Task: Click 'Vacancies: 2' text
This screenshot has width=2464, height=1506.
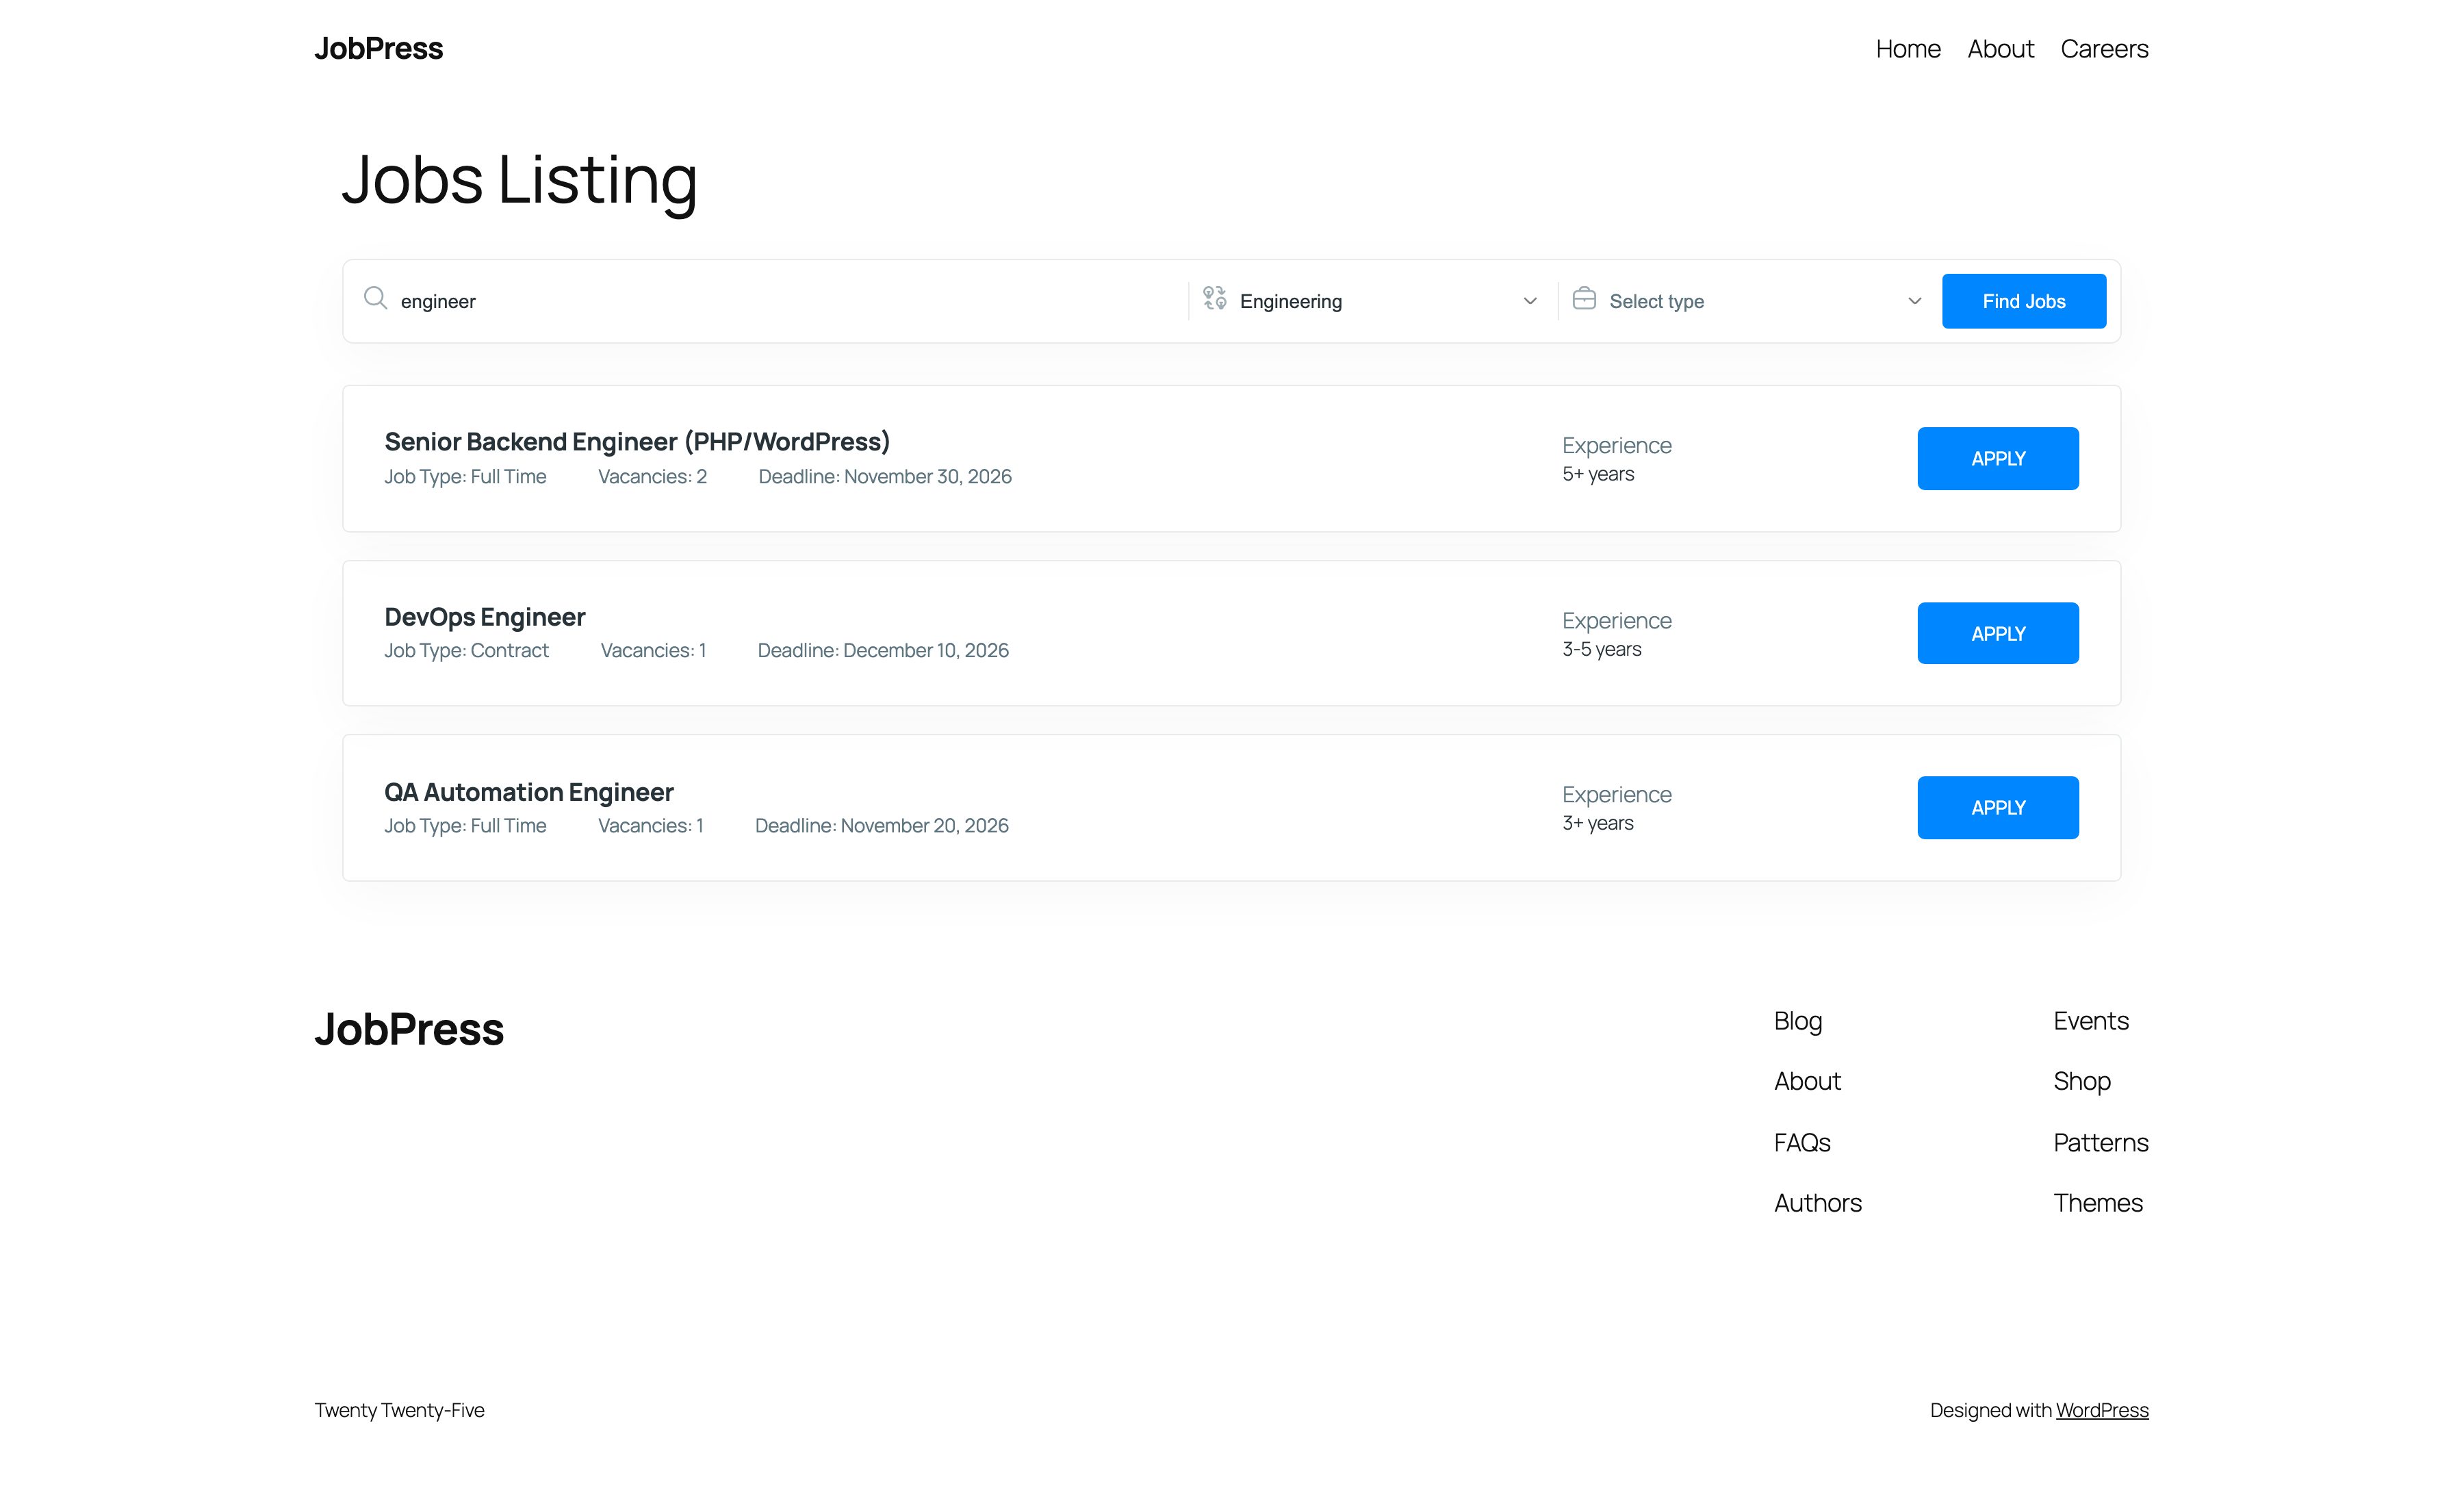Action: 652,477
